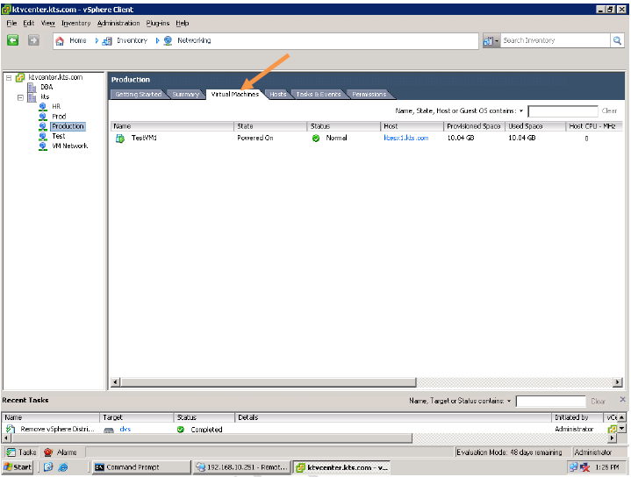Click the Windows Start button
Viewport: 631px width, 477px height.
[18, 467]
